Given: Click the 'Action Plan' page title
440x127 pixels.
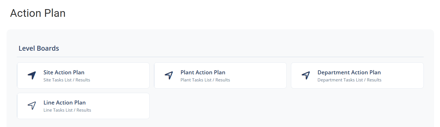Looking at the screenshot, I should (x=38, y=13).
